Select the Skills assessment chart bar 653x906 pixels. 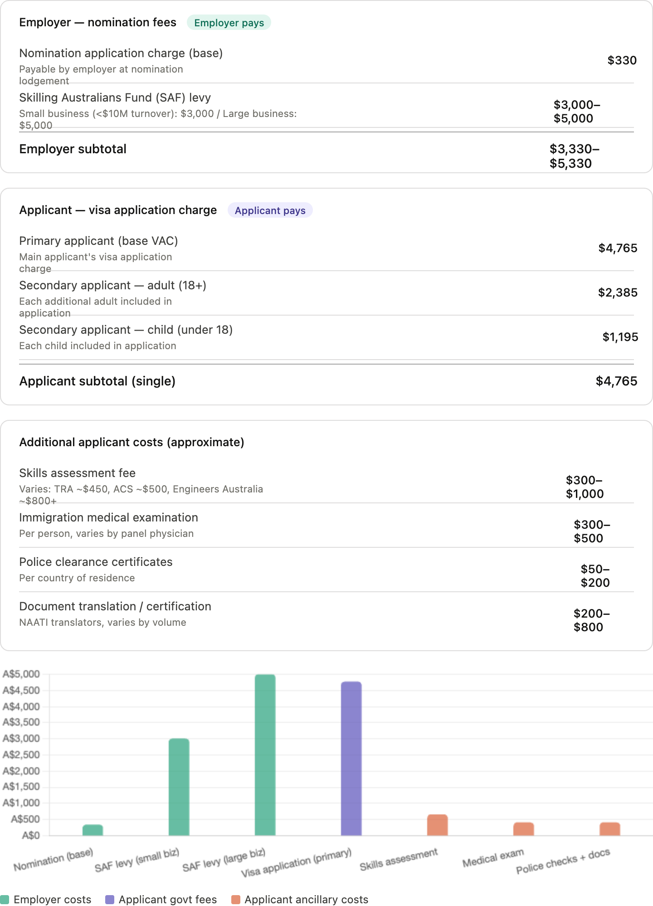(x=438, y=825)
